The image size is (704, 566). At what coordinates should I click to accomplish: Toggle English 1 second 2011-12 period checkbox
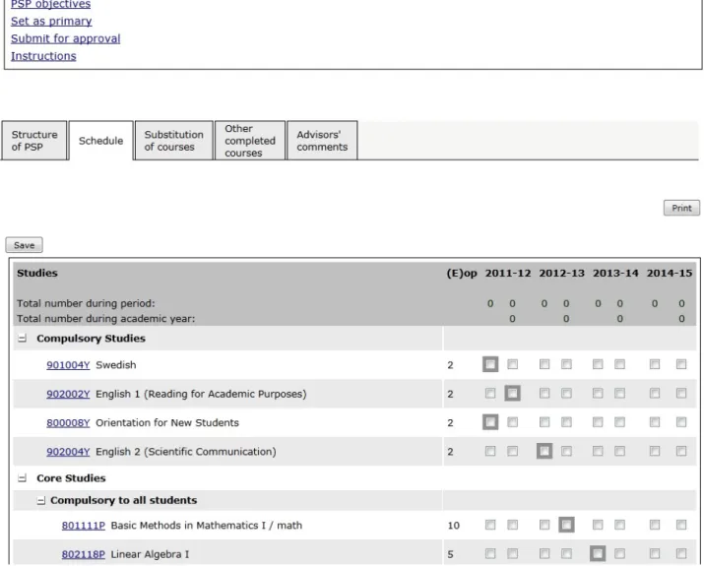(x=512, y=393)
